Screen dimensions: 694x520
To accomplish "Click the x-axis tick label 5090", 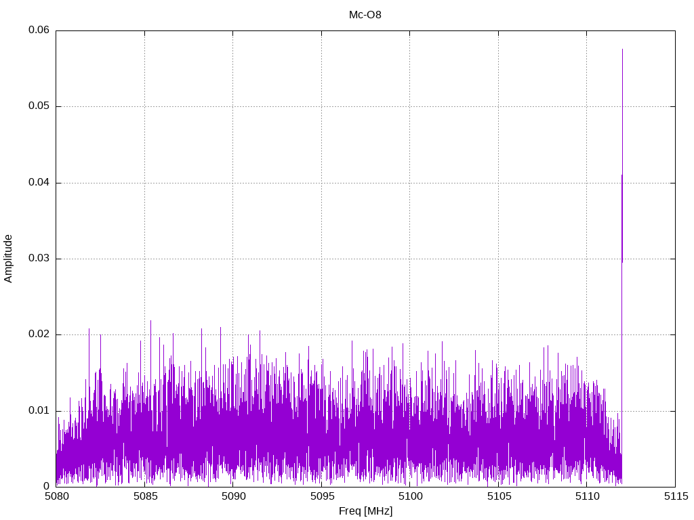I will [x=233, y=496].
